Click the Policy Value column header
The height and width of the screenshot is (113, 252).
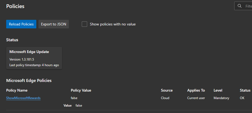click(x=81, y=90)
